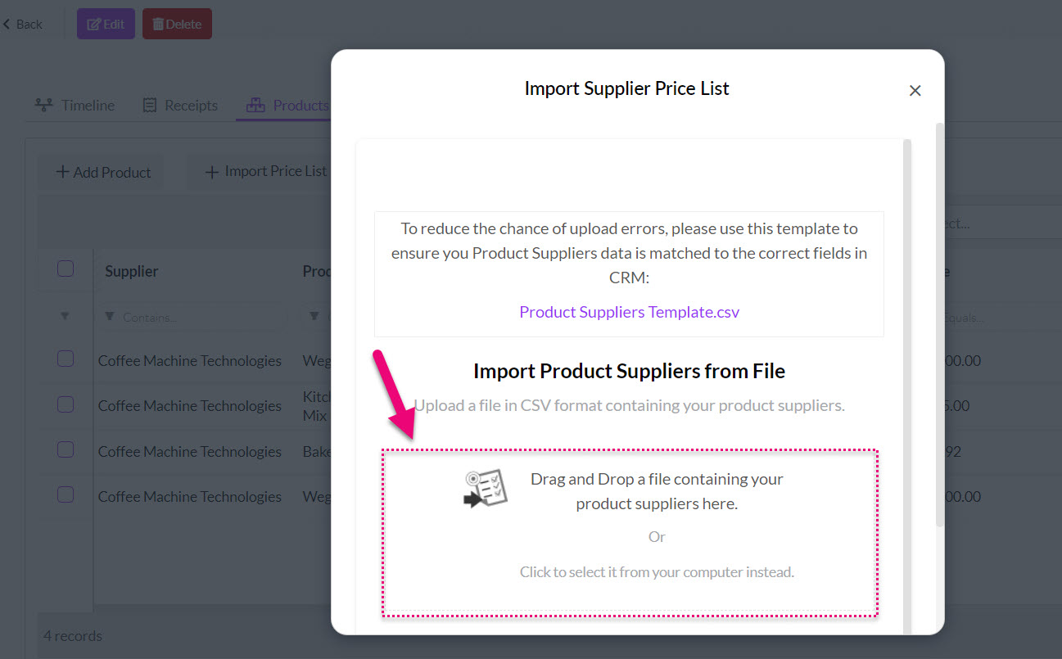This screenshot has width=1062, height=659.
Task: Check the last Coffee Machine Technologies row
Action: (66, 494)
